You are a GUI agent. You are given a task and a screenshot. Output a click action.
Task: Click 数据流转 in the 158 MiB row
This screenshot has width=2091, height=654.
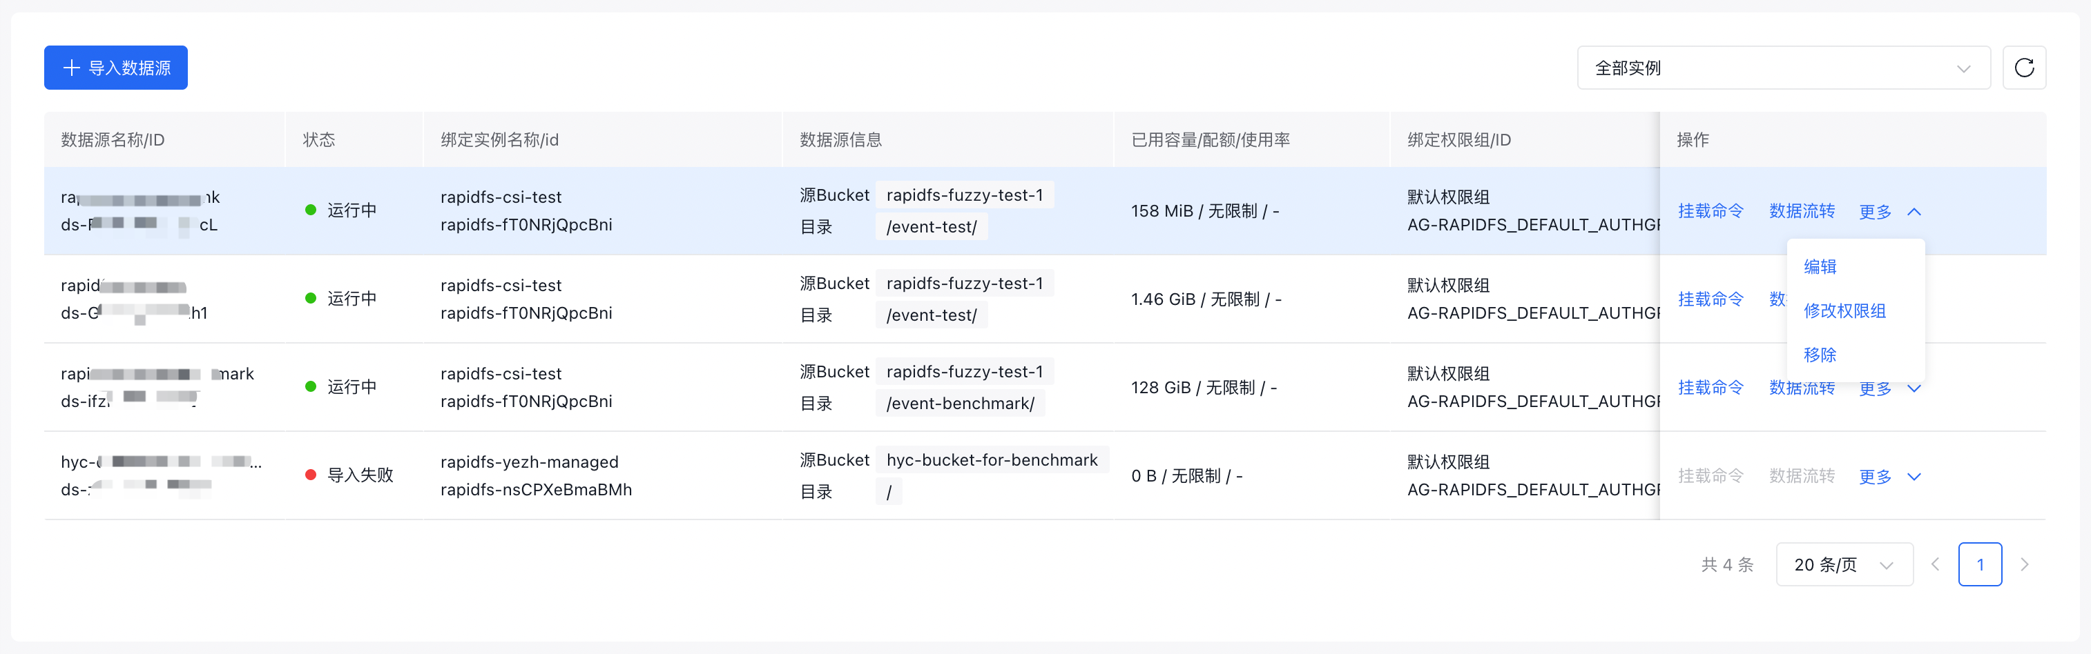coord(1801,211)
